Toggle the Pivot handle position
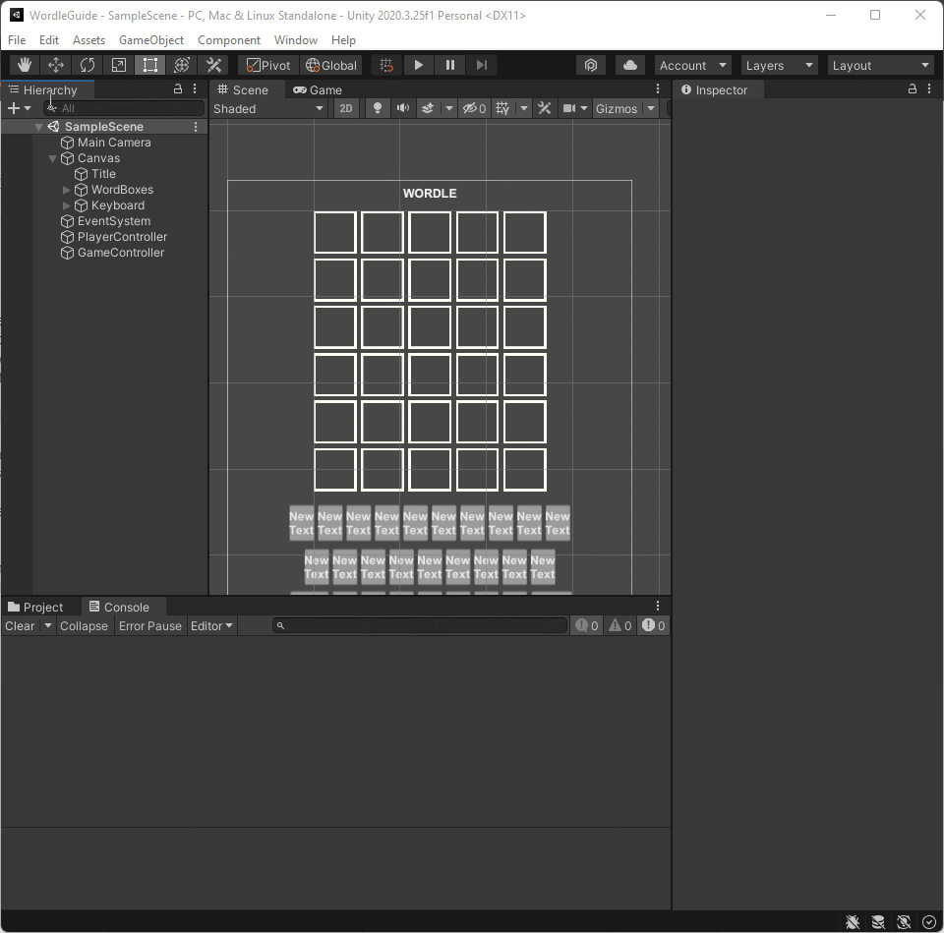This screenshot has width=944, height=933. coord(267,65)
